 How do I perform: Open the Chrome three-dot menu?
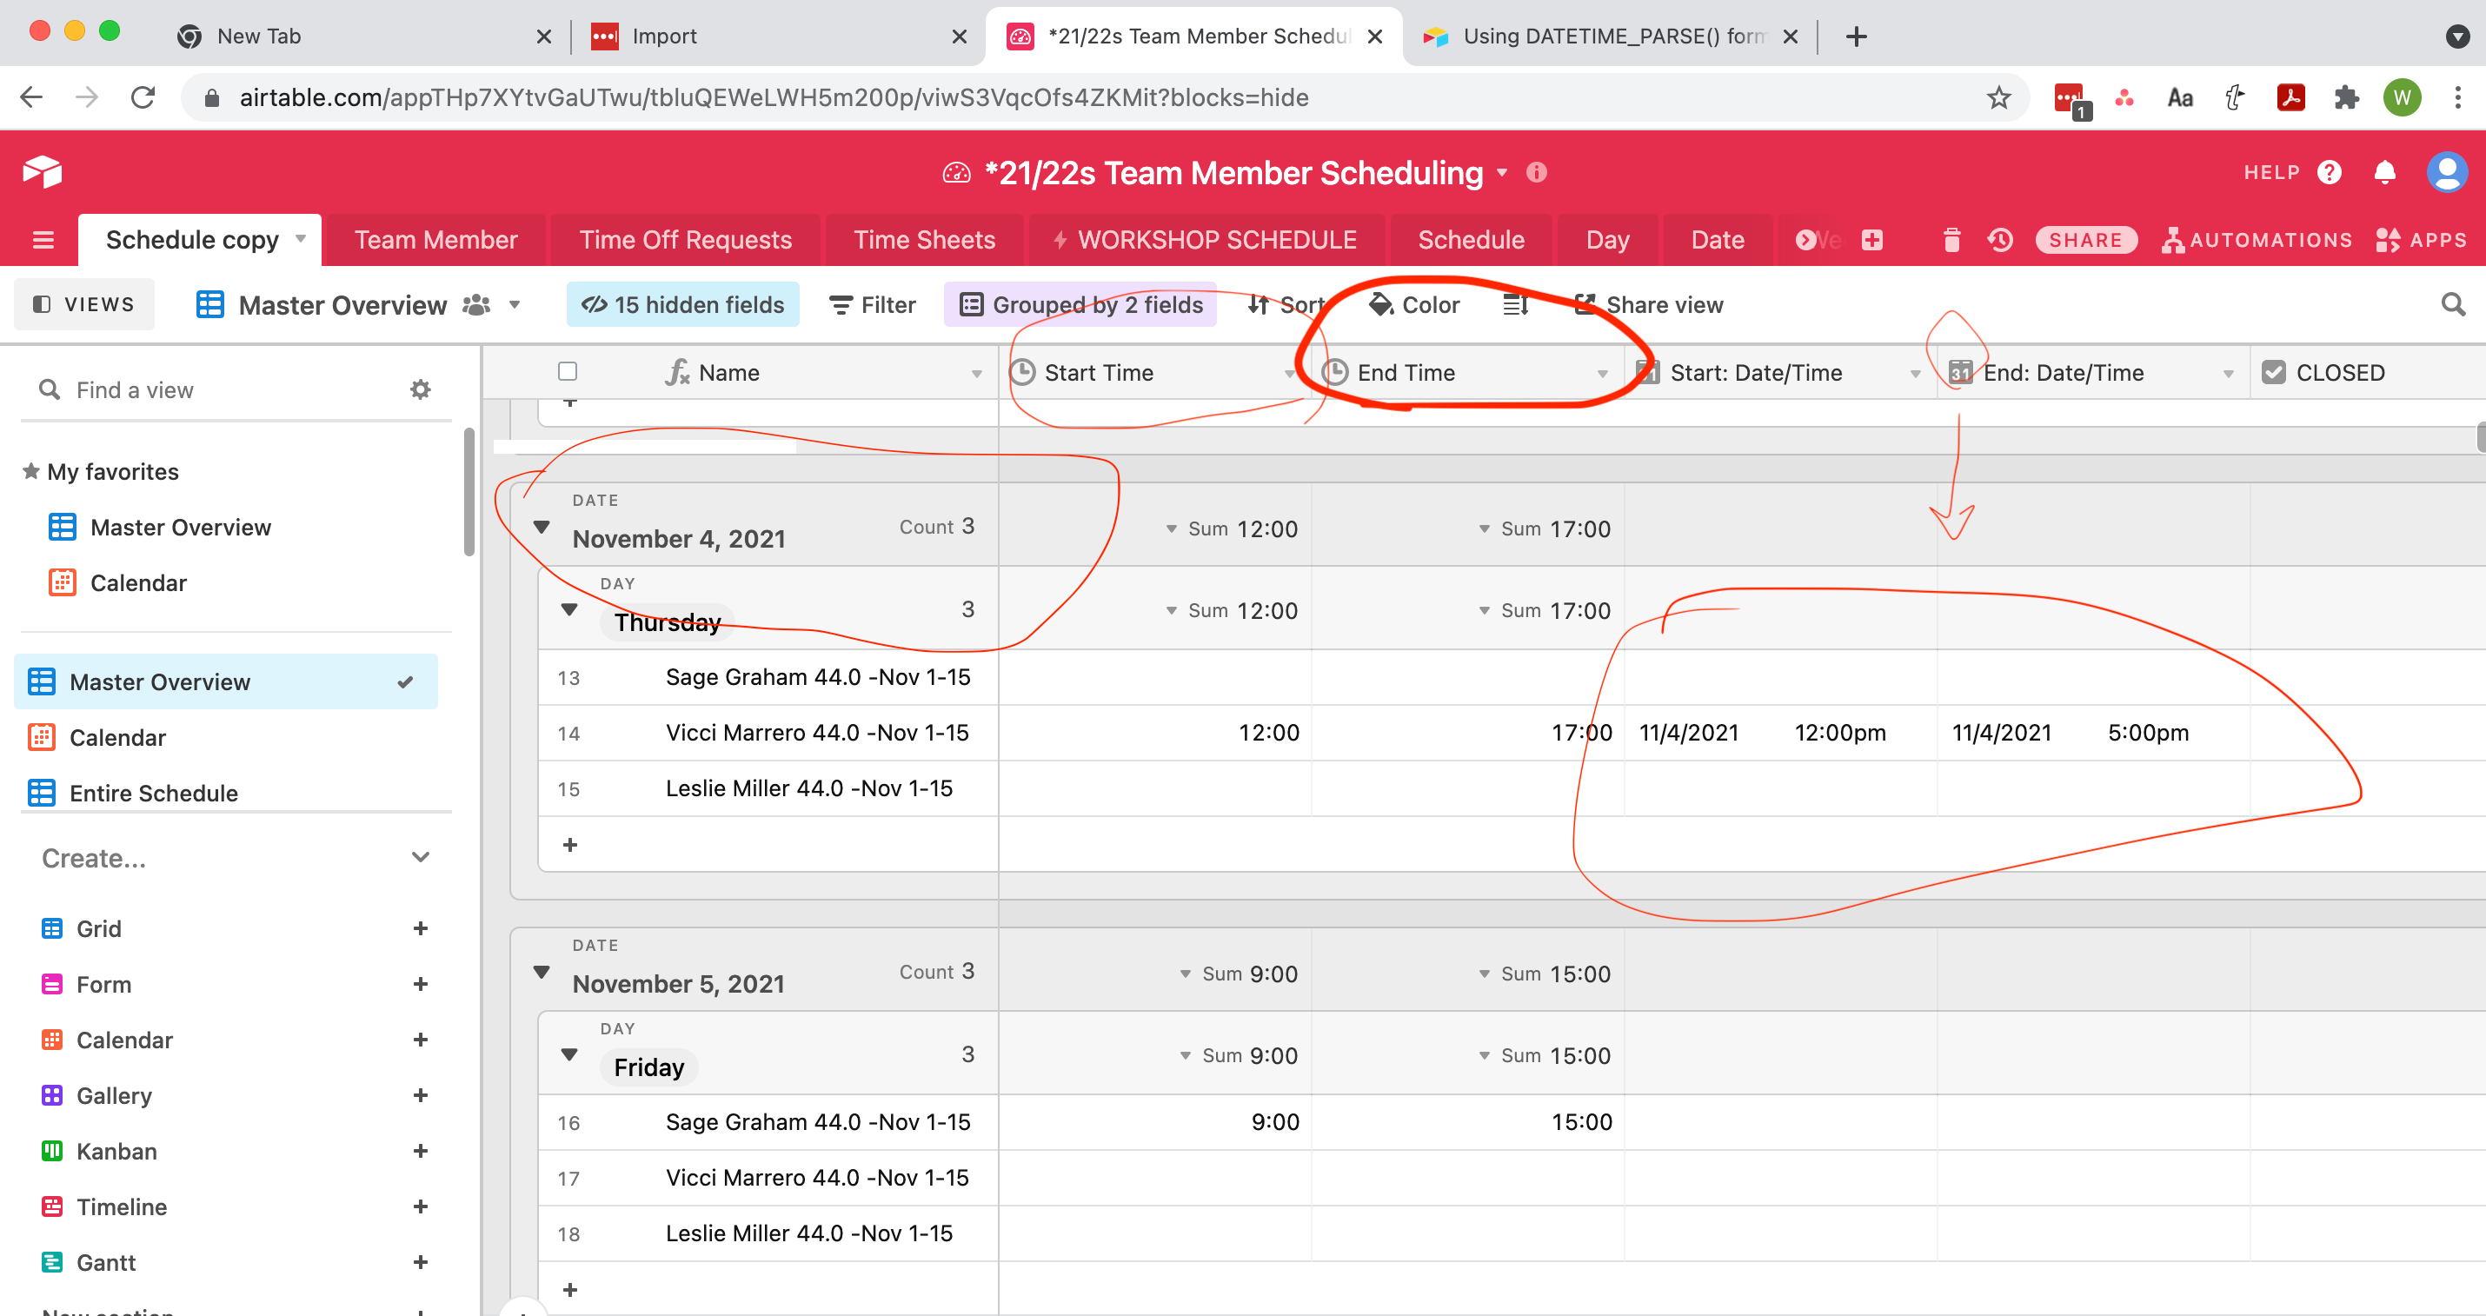tap(2458, 97)
